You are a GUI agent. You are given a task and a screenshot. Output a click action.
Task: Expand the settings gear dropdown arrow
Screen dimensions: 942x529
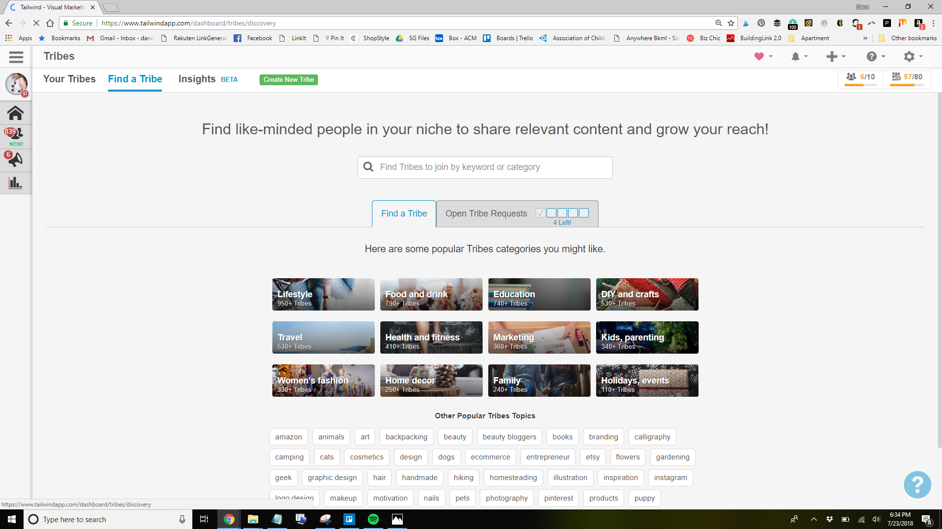click(921, 57)
